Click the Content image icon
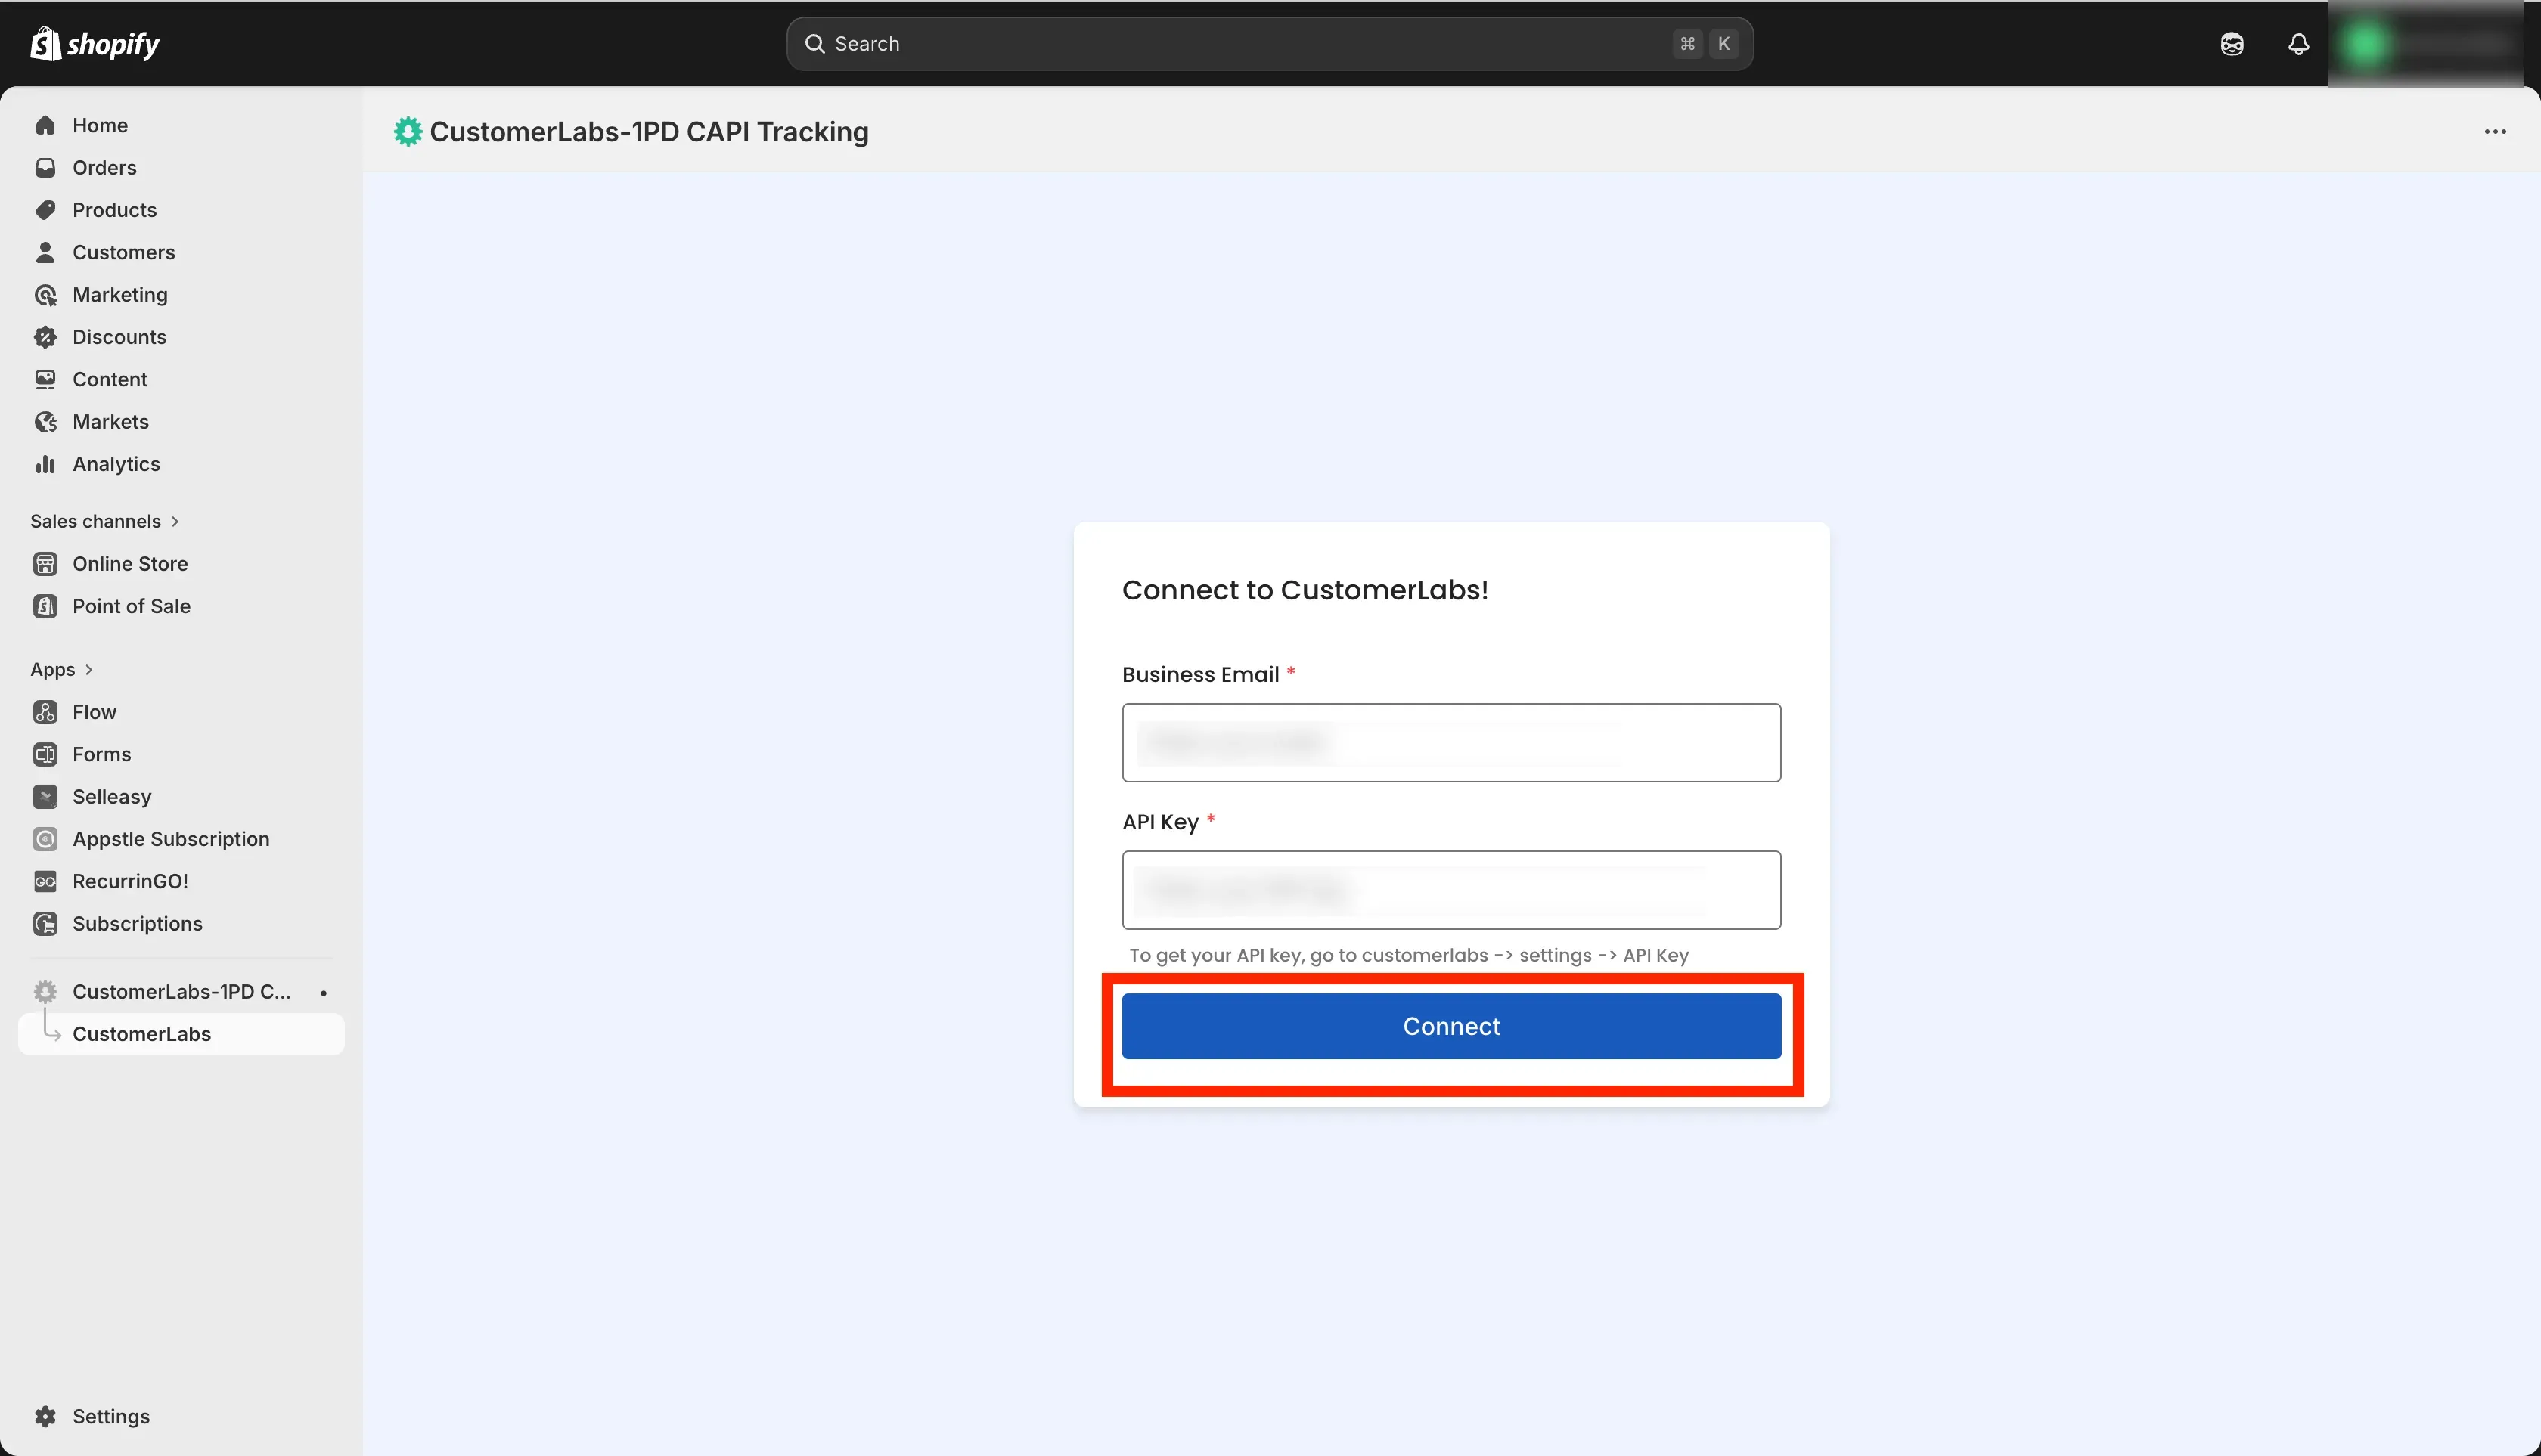Screen dimensions: 2541x1456 click(x=45, y=379)
